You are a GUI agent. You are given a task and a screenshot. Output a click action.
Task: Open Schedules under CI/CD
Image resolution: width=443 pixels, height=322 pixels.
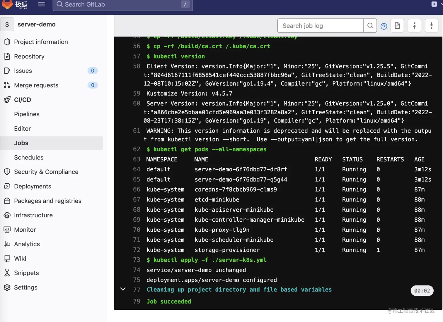[x=29, y=157]
